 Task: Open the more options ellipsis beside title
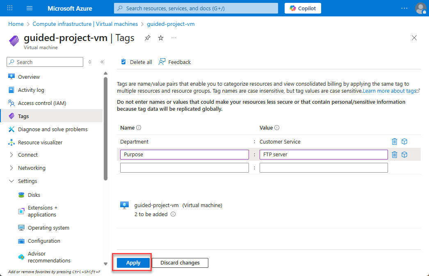tap(174, 38)
